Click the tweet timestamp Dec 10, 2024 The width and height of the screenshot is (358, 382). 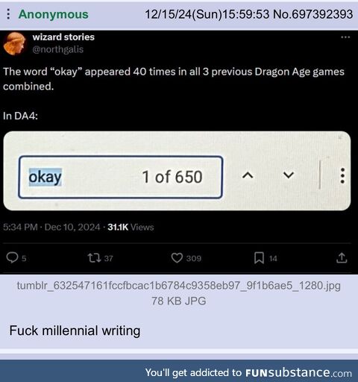coord(72,227)
